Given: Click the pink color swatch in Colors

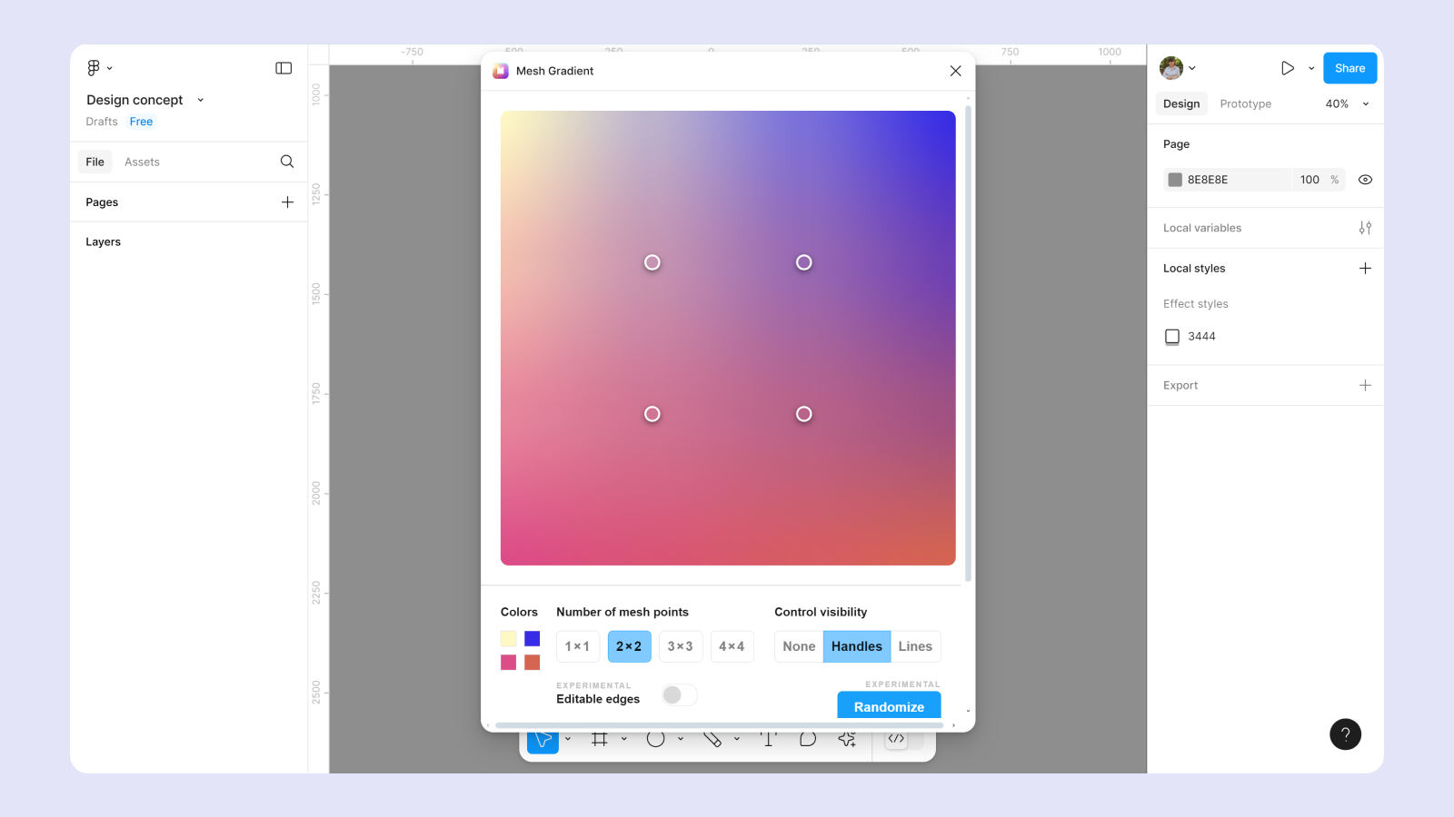Looking at the screenshot, I should pos(508,663).
